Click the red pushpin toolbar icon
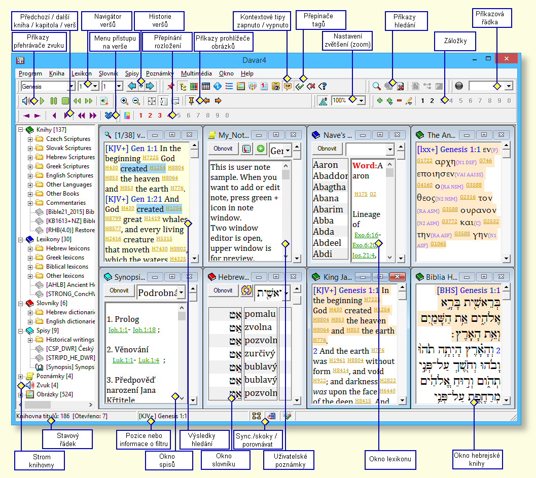The height and width of the screenshot is (478, 536). click(170, 86)
